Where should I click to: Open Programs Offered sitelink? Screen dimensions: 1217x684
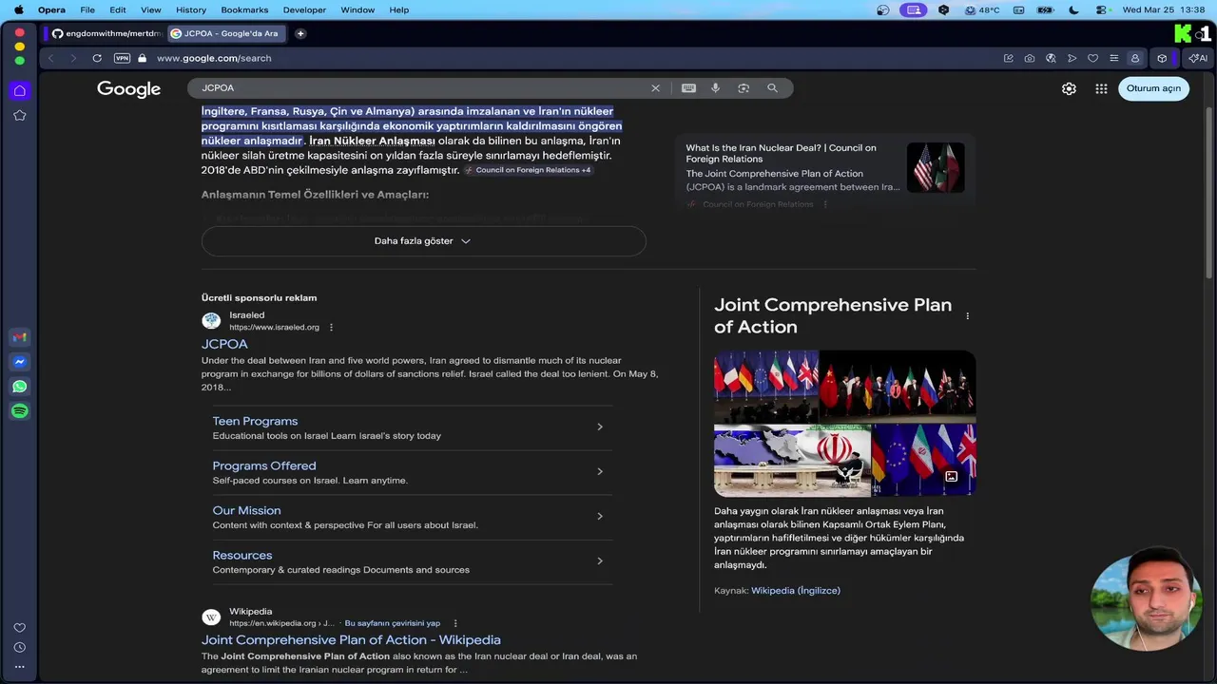coord(264,465)
